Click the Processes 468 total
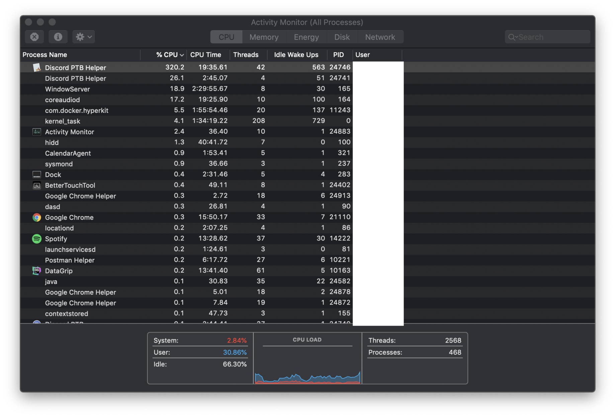 [415, 352]
